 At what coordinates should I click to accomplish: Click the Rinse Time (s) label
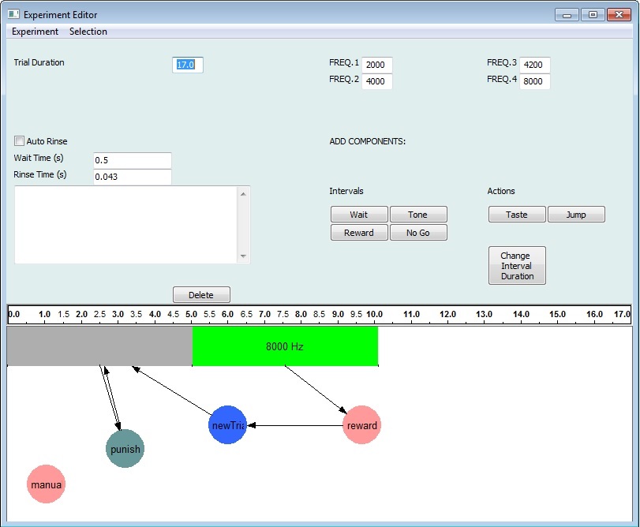40,174
